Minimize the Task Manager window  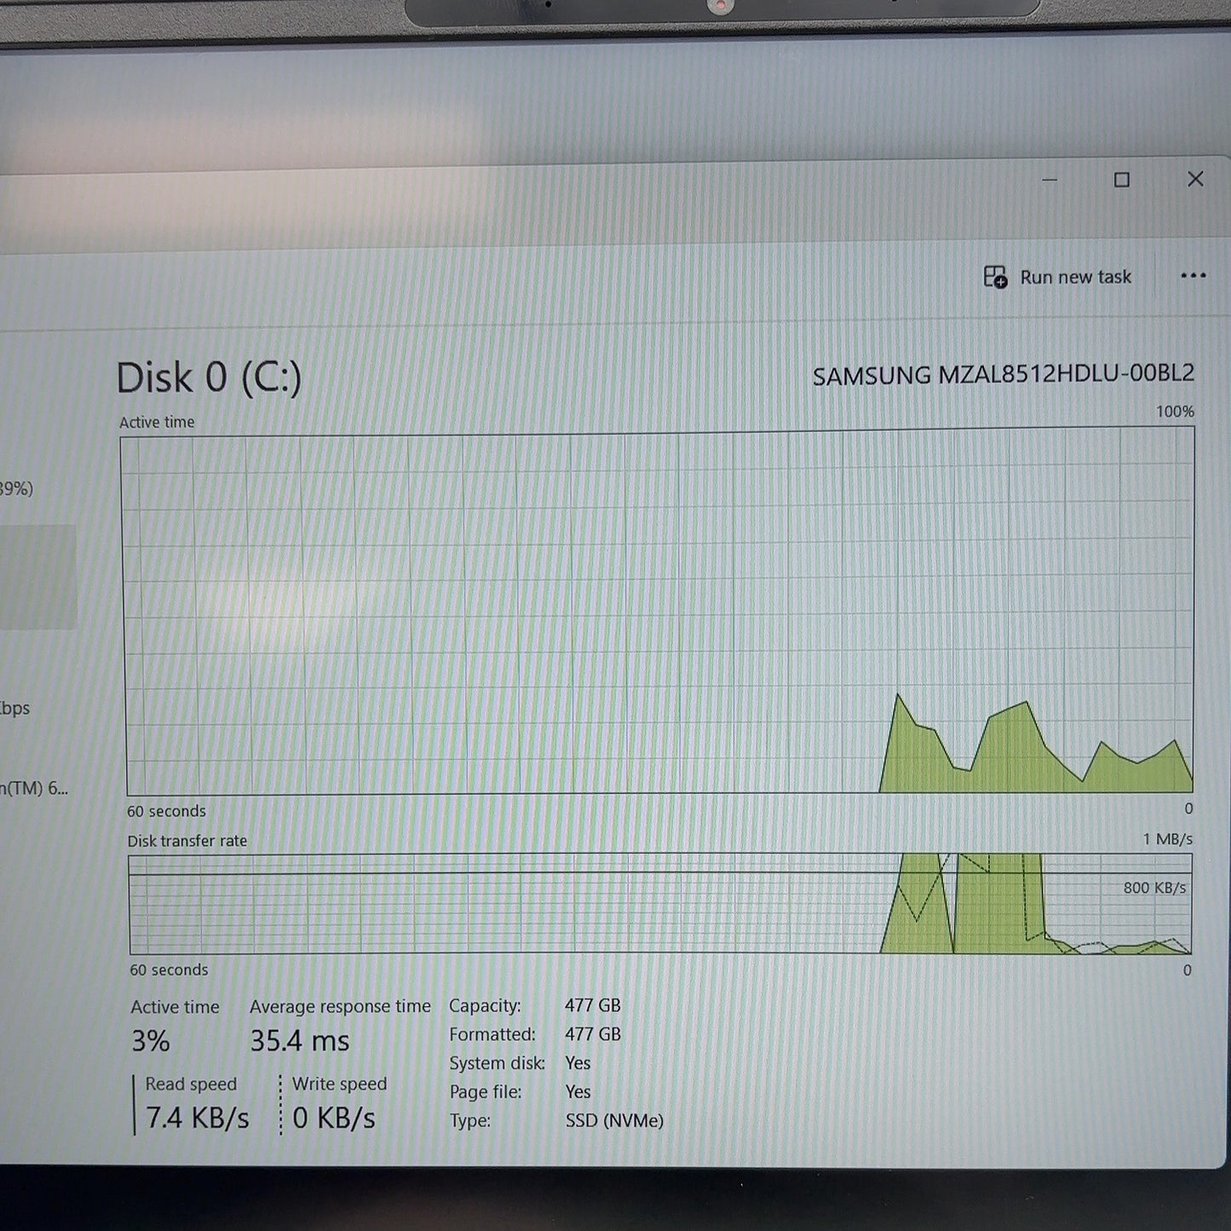pyautogui.click(x=1049, y=180)
